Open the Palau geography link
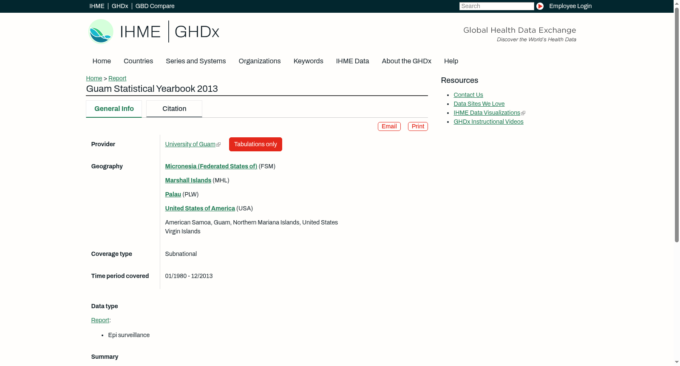 tap(173, 194)
